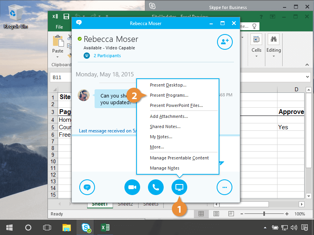Click the Present monitor icon button
This screenshot has height=235, width=314.
(x=179, y=187)
